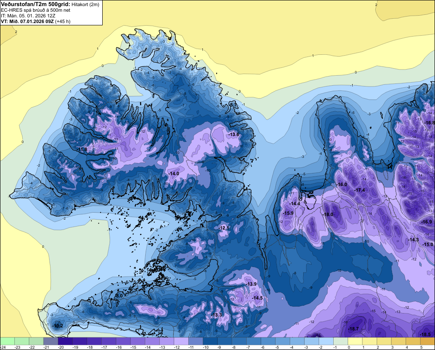Click the -11.8 temperature value
This screenshot has height=350, width=435.
click(x=82, y=149)
